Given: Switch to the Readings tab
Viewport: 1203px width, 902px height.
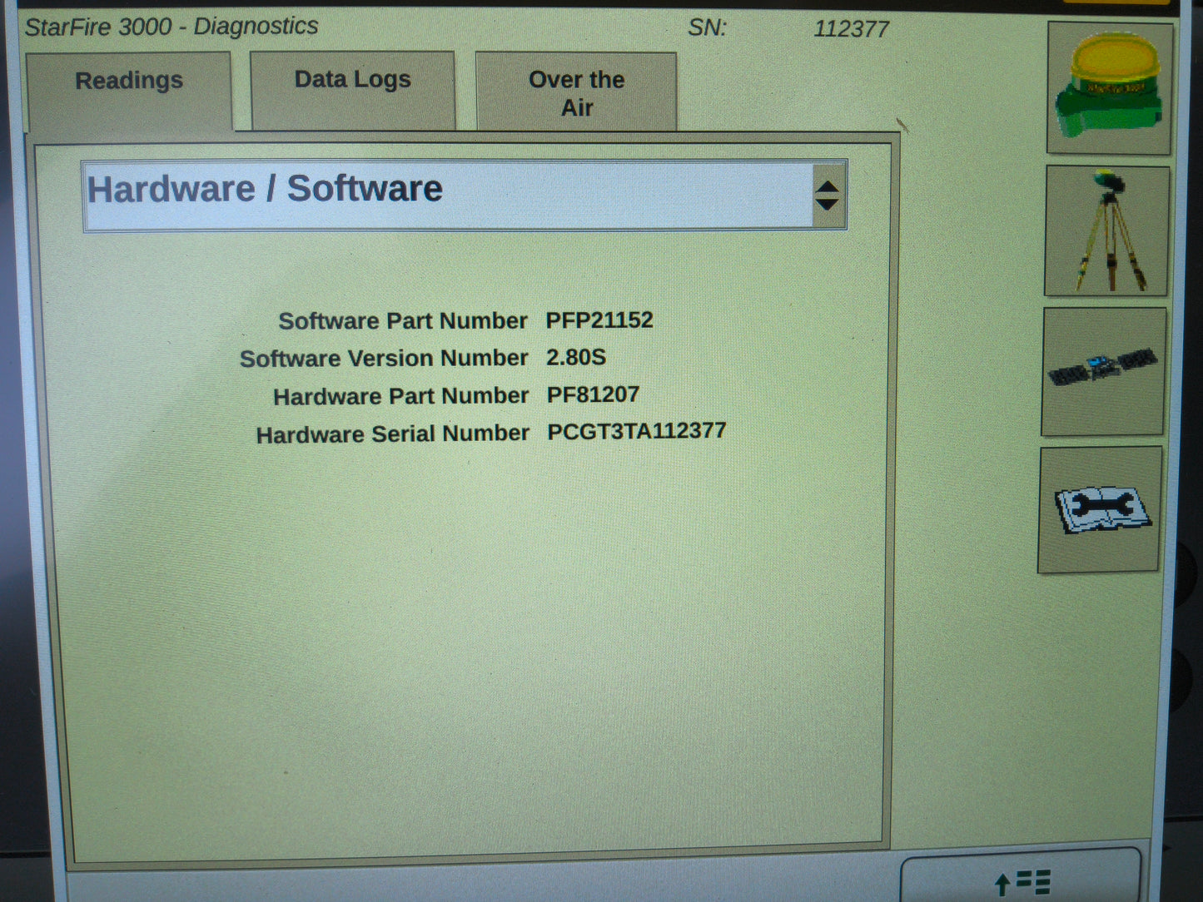Looking at the screenshot, I should 129,91.
